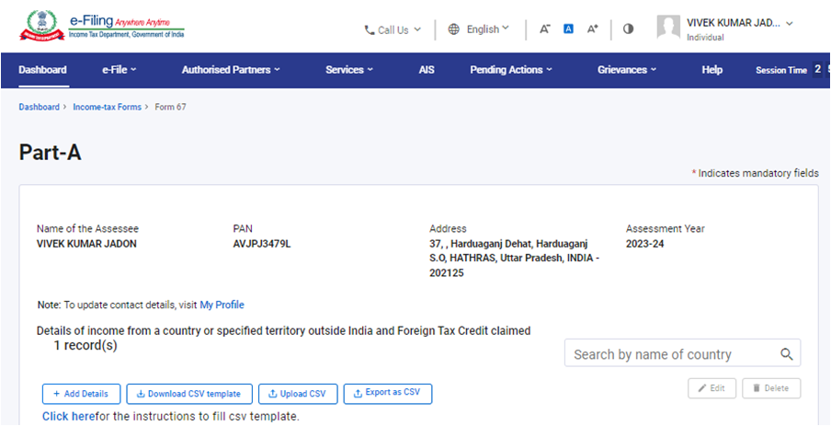Open the AIS menu item

pos(427,70)
